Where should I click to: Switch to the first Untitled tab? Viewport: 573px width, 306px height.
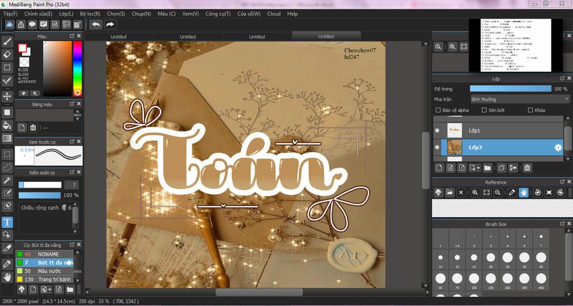(x=119, y=36)
